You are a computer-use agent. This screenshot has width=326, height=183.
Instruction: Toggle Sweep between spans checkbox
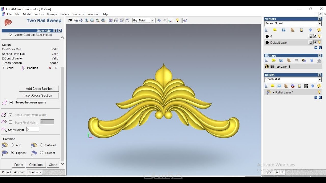pyautogui.click(x=11, y=102)
